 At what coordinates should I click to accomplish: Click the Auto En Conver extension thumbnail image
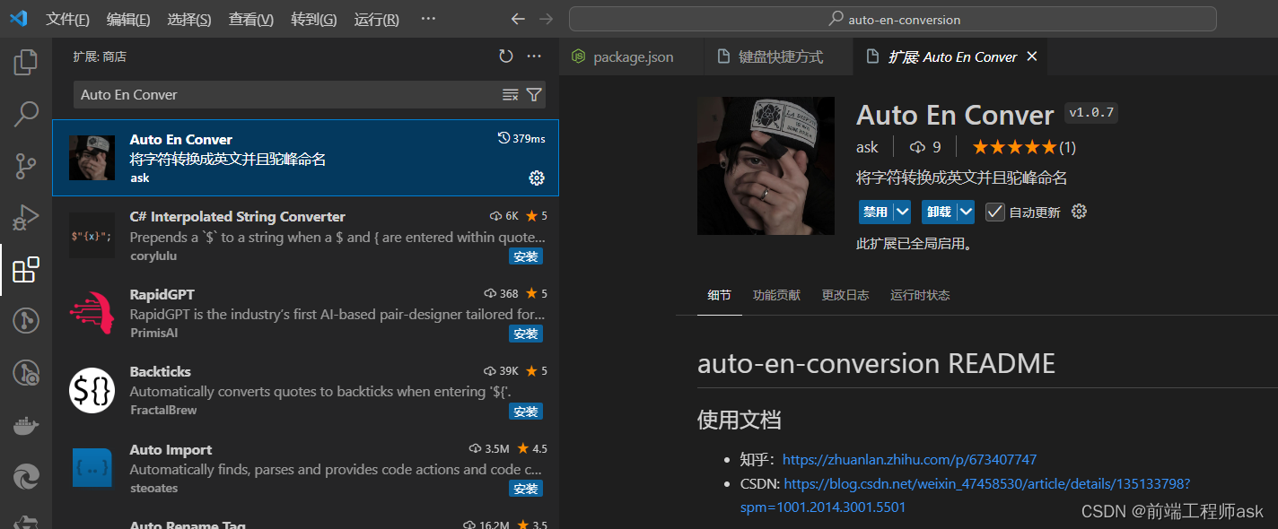tap(766, 165)
